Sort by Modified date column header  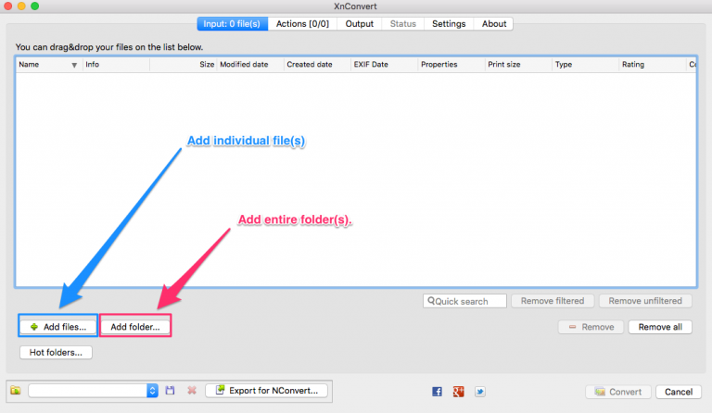click(x=250, y=65)
